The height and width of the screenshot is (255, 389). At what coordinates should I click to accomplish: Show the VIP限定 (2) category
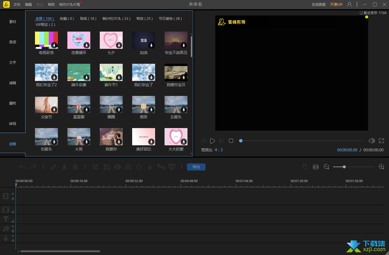[45, 25]
